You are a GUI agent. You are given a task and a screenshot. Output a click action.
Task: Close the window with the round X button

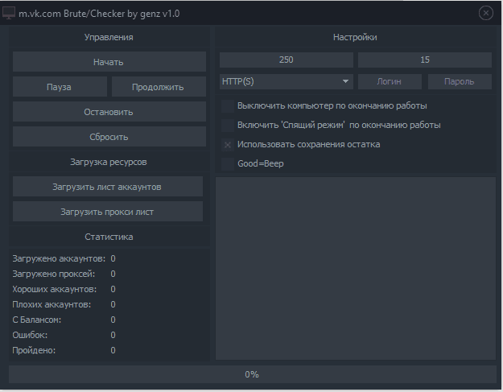tap(485, 13)
